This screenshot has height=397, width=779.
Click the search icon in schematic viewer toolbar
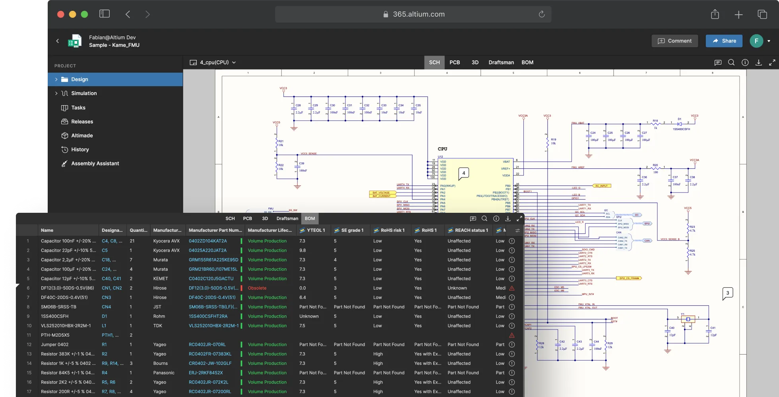(731, 62)
